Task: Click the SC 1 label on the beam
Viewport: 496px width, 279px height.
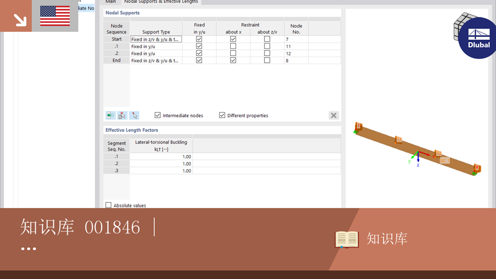Action: coord(445,161)
